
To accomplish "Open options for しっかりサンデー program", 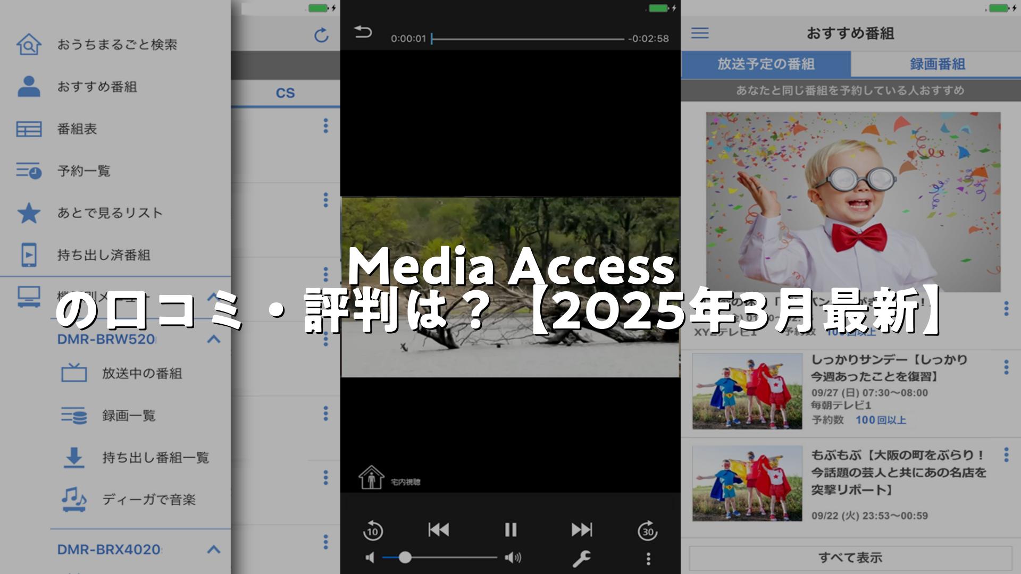I will (x=1006, y=367).
